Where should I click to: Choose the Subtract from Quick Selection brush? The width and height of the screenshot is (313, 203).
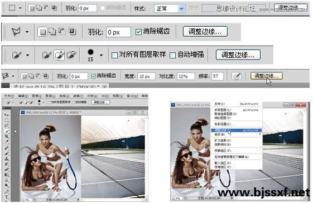pos(71,55)
